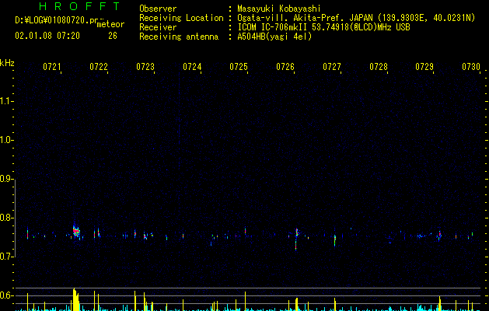Click the 0729 time marker
This screenshot has height=311, width=489.
pyautogui.click(x=424, y=67)
